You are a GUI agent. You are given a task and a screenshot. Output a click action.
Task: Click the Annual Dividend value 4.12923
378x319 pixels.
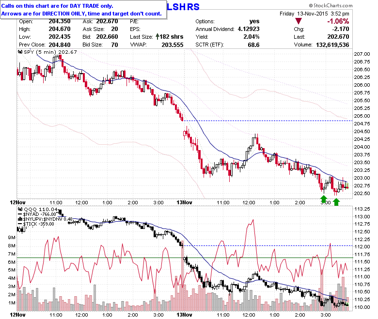click(249, 29)
